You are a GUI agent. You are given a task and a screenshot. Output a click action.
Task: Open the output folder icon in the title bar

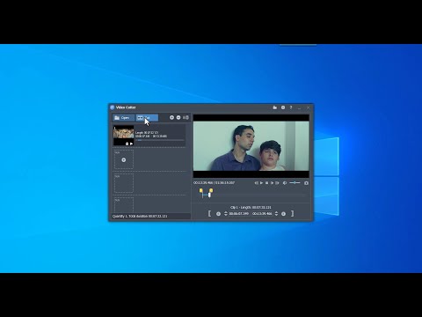click(x=275, y=107)
